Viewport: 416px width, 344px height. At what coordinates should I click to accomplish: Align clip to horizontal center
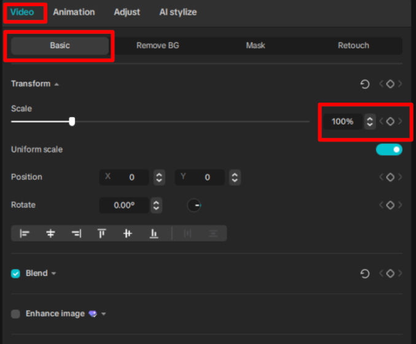(x=50, y=233)
